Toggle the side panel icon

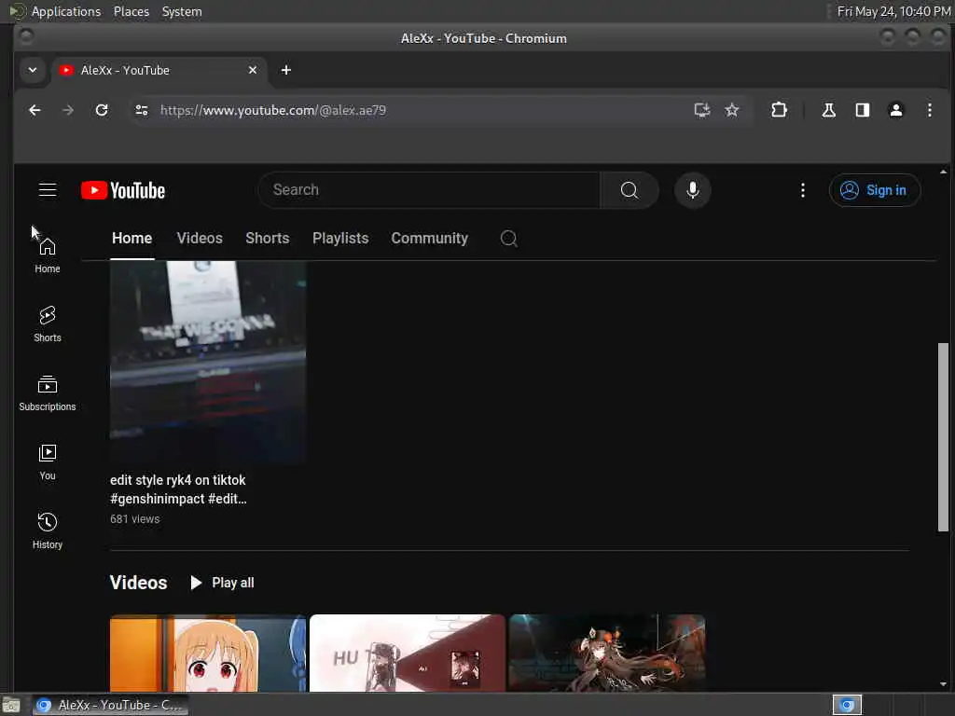pyautogui.click(x=863, y=110)
